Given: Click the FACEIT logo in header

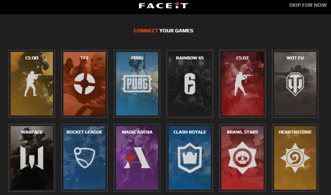Looking at the screenshot, I should 163,5.
